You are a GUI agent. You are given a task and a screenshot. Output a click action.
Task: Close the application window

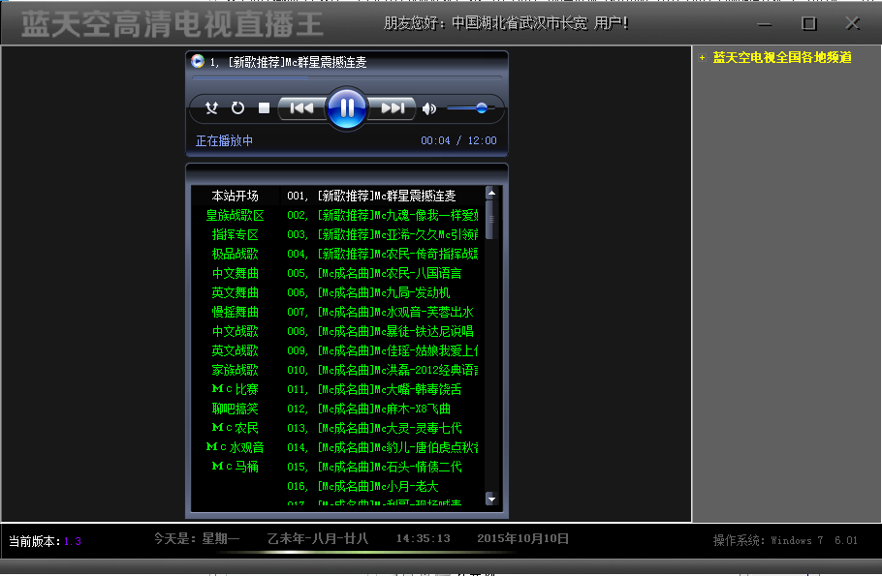(x=853, y=23)
